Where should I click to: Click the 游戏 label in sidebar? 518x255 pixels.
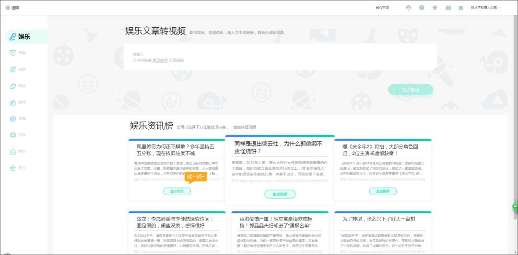[22, 102]
